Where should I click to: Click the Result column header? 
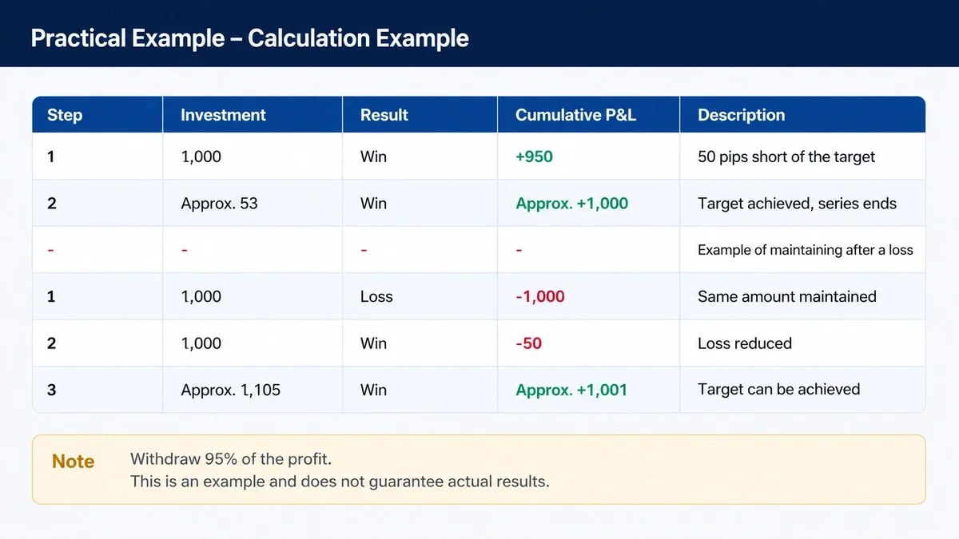coord(384,115)
